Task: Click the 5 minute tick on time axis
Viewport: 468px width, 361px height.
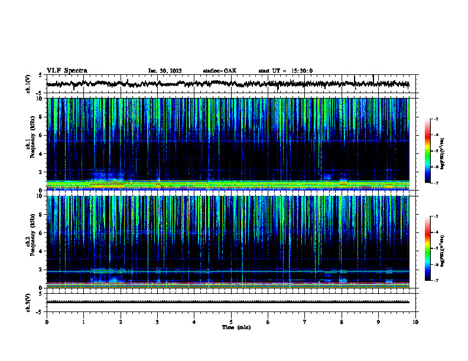Action: [231, 322]
